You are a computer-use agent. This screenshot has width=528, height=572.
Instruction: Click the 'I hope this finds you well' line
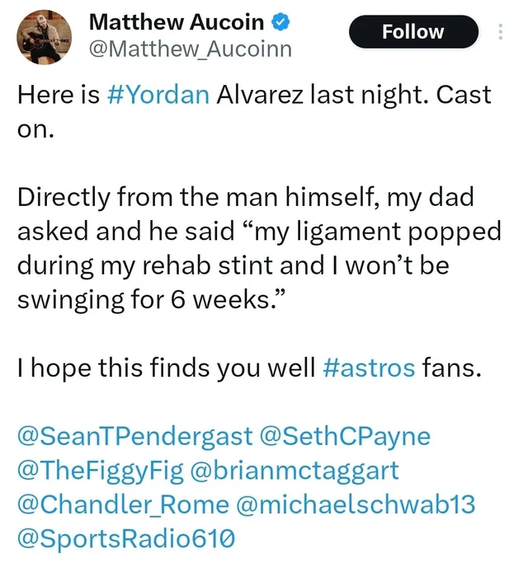(x=249, y=368)
